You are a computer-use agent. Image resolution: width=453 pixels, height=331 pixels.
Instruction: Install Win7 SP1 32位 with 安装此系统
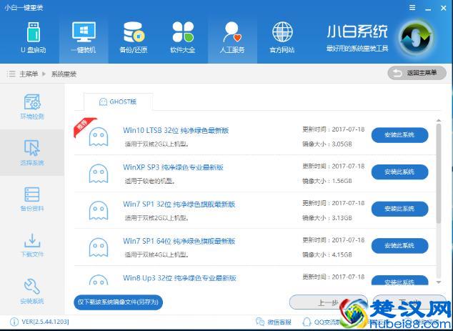[x=399, y=209]
